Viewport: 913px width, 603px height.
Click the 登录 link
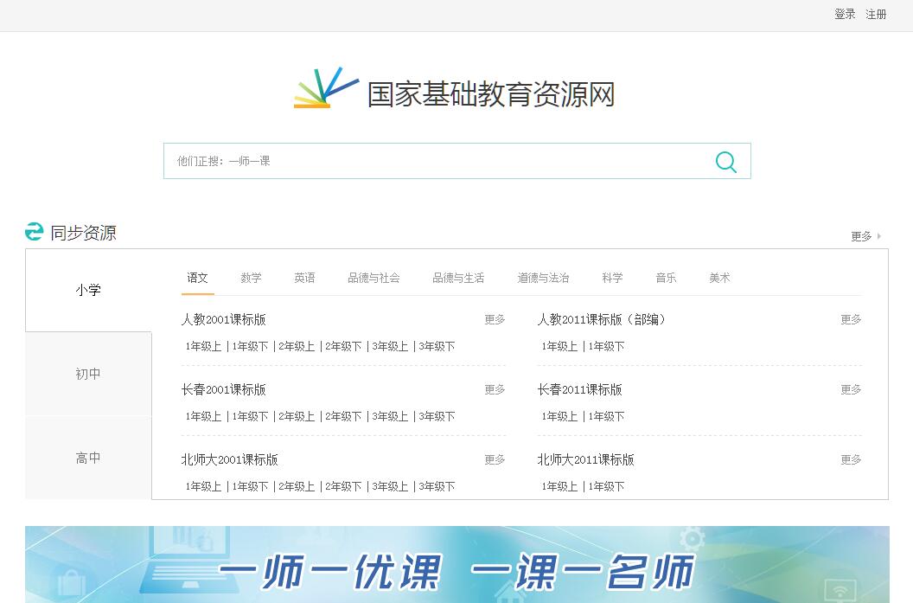pos(845,14)
